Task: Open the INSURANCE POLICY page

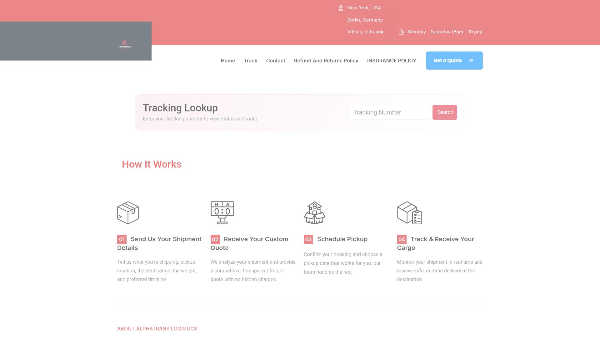Action: pos(392,61)
